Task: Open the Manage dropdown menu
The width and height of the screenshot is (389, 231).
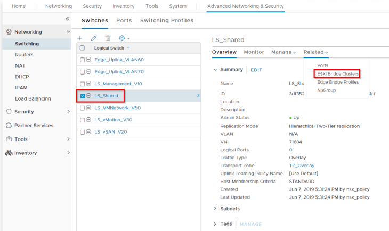Action: click(283, 52)
